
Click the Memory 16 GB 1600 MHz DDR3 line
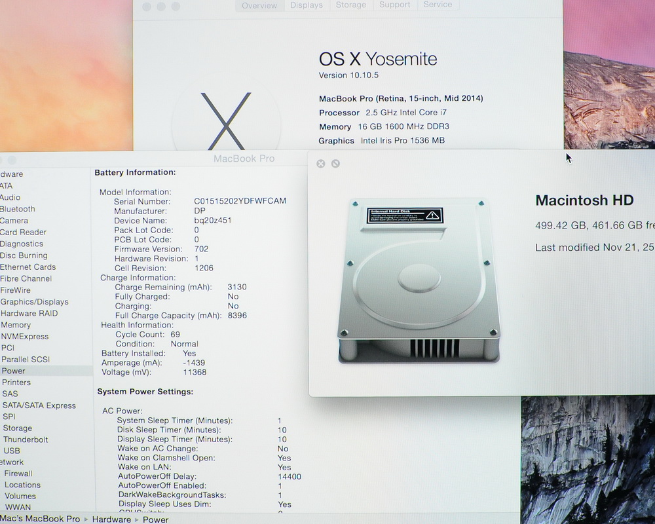(x=384, y=126)
